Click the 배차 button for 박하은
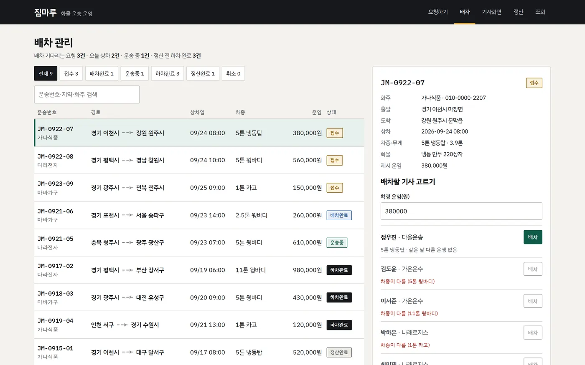This screenshot has height=365, width=585. [533, 332]
